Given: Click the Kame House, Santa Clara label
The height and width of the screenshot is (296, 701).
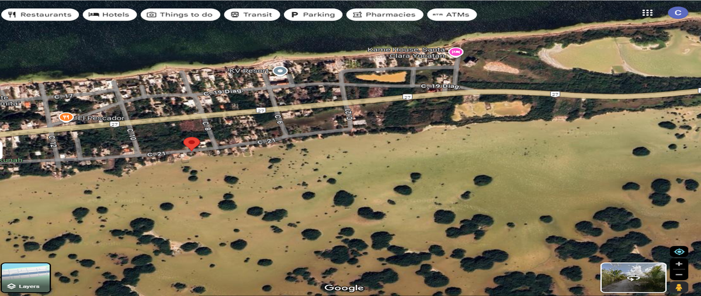Looking at the screenshot, I should click(x=407, y=53).
